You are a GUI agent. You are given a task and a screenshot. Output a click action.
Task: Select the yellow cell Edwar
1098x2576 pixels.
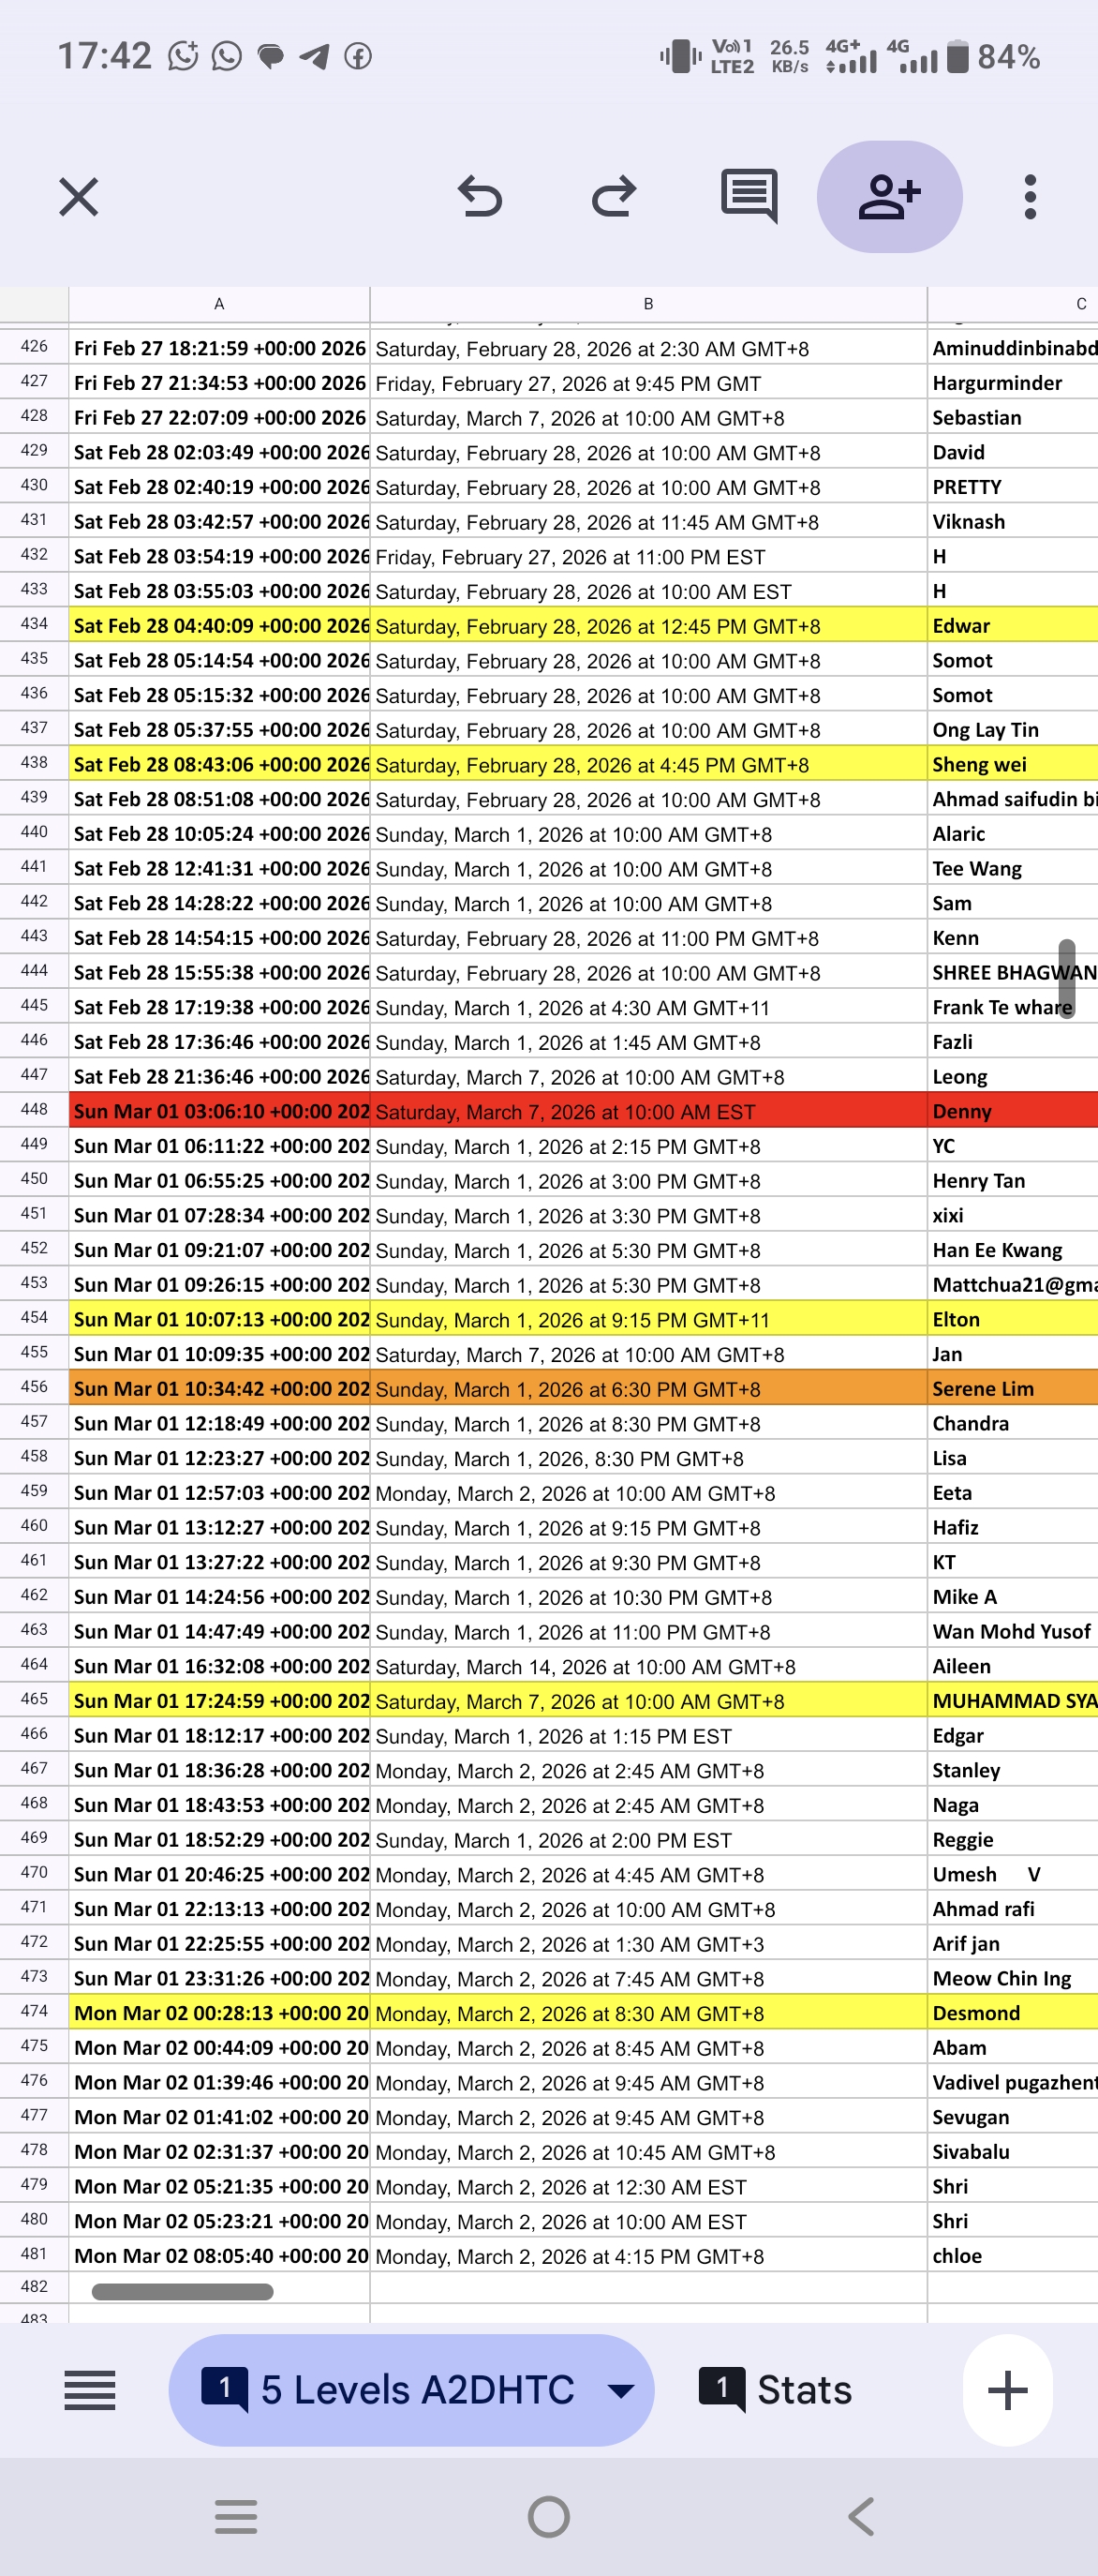pyautogui.click(x=1013, y=625)
